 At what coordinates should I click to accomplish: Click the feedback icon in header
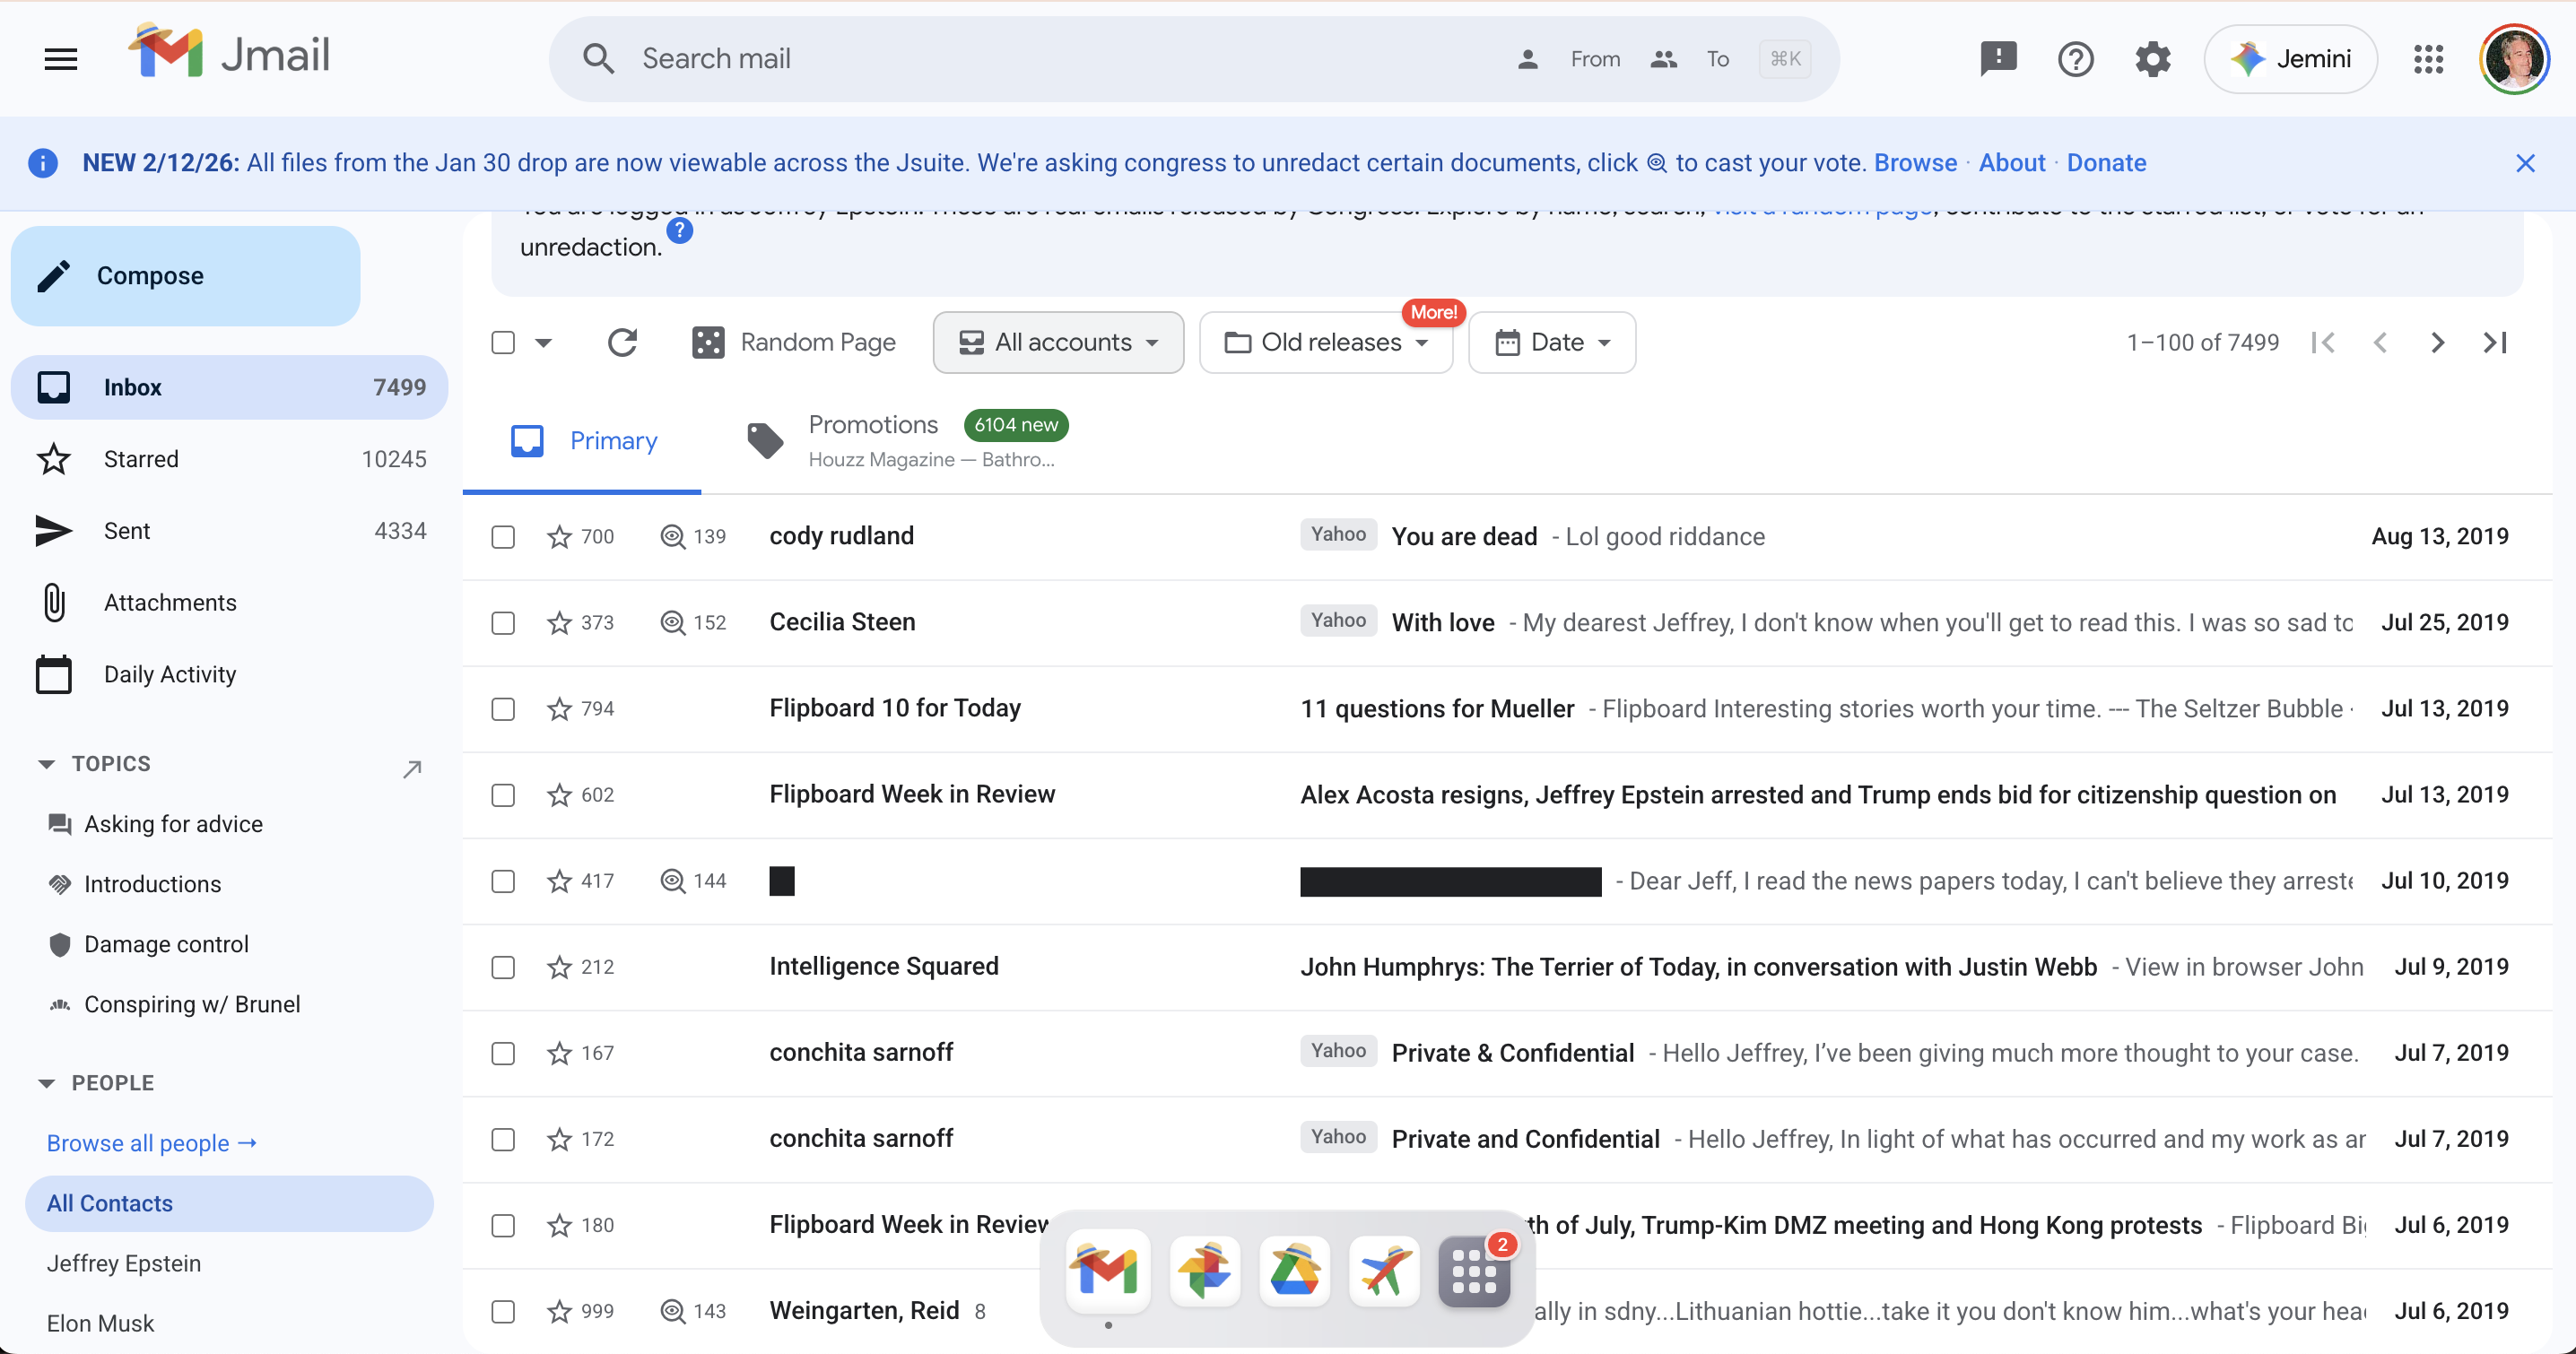click(1998, 59)
